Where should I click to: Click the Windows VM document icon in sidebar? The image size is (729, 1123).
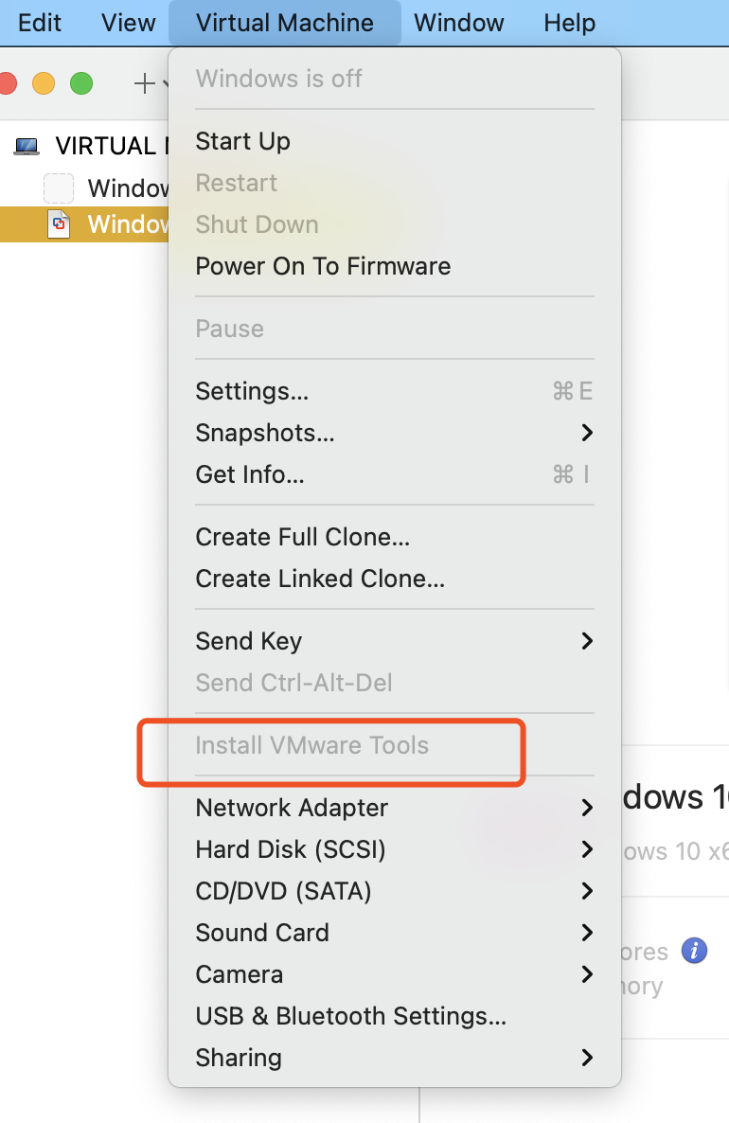59,224
